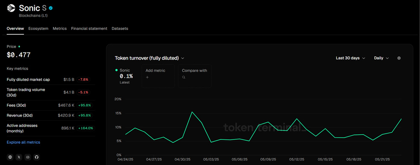Image resolution: width=420 pixels, height=165 pixels.
Task: Click the +164.0% change badge
Action: coord(86,128)
